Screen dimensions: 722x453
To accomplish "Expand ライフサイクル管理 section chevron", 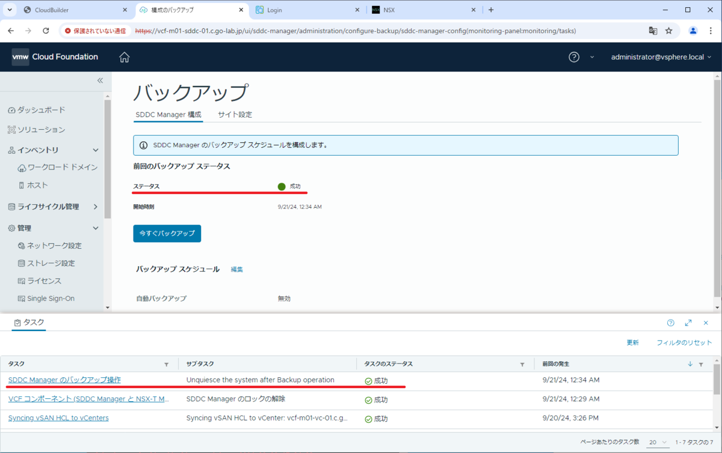I will click(96, 207).
